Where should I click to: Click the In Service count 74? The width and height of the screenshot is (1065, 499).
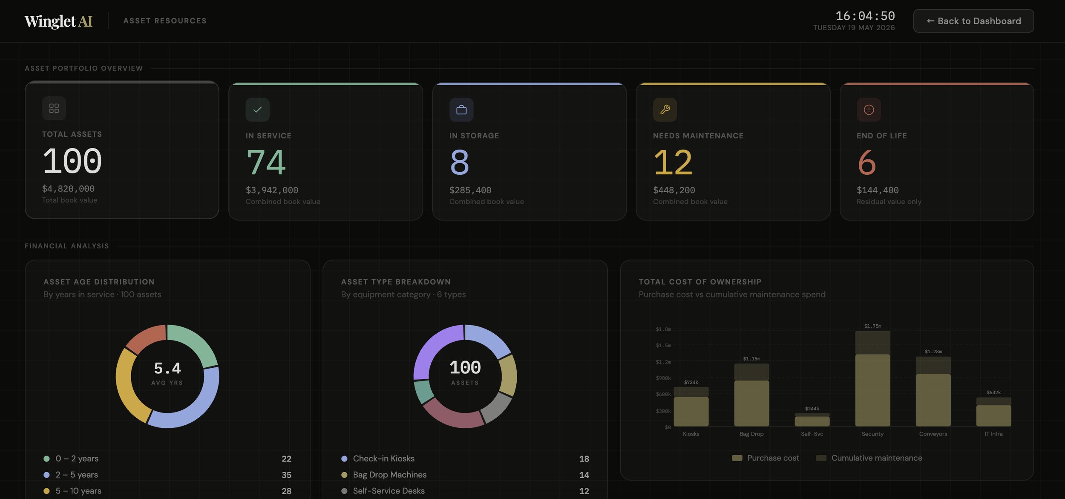pyautogui.click(x=266, y=162)
